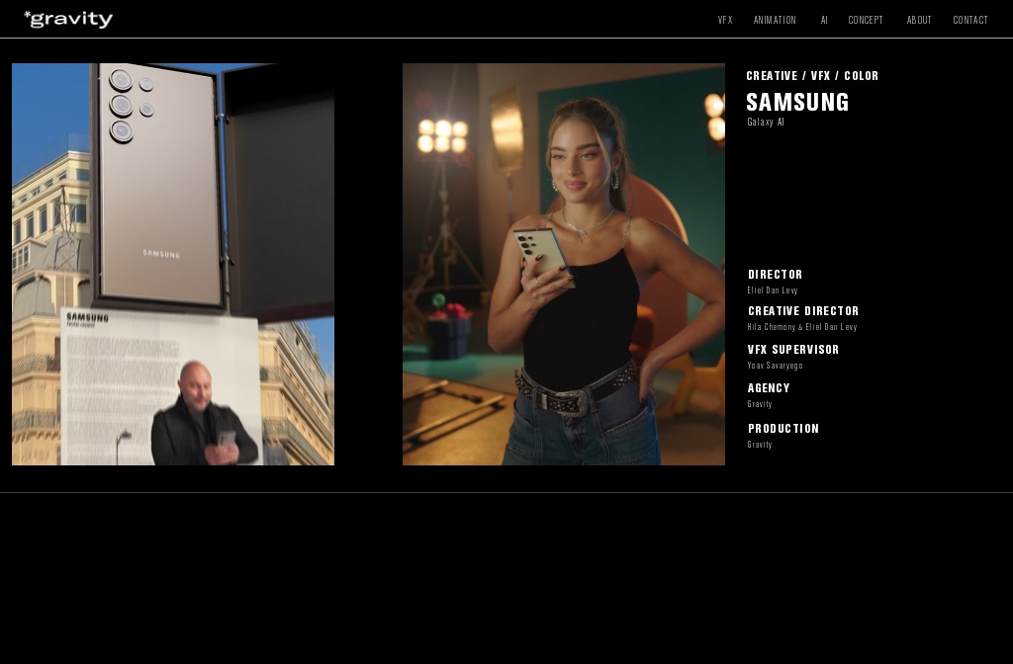Click the DIRECTOR label

point(775,275)
